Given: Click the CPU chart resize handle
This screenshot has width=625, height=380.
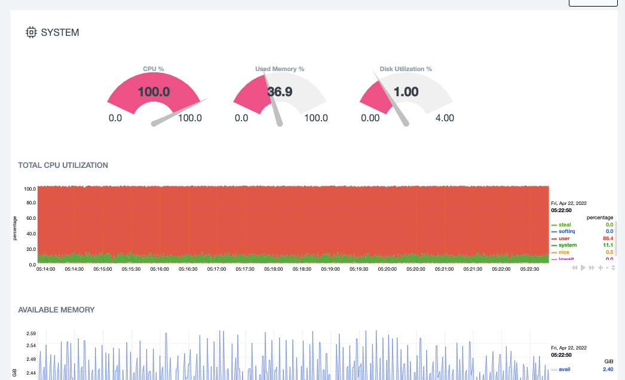Looking at the screenshot, I should 613,268.
